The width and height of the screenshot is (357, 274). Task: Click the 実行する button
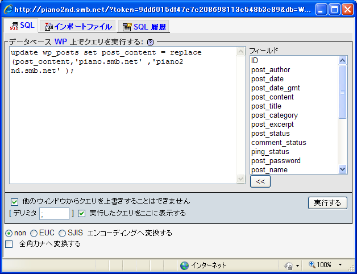pyautogui.click(x=327, y=203)
